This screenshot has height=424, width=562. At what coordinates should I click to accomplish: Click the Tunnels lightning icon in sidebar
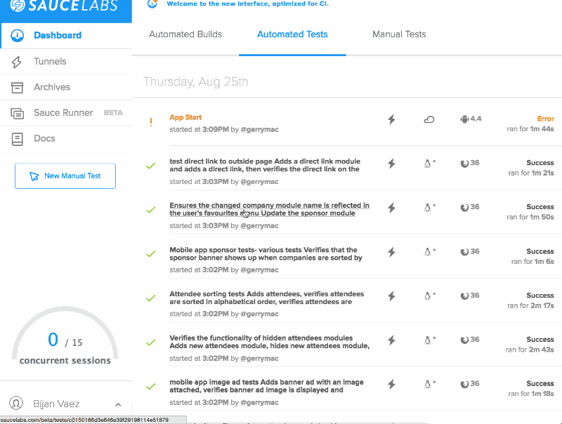[x=18, y=62]
